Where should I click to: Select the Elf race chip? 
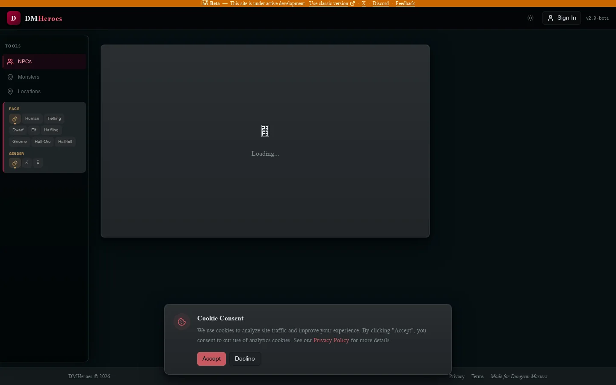(34, 130)
